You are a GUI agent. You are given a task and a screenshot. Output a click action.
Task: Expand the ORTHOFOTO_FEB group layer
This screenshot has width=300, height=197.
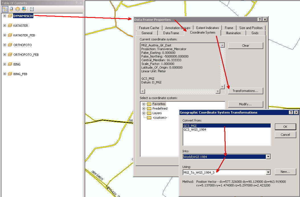pos(4,54)
